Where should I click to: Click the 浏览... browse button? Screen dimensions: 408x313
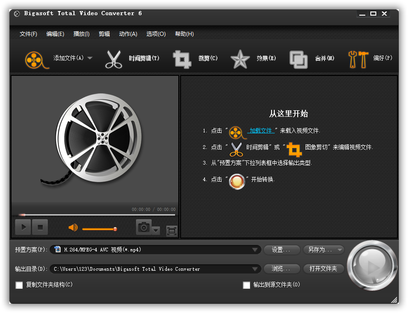coord(282,269)
